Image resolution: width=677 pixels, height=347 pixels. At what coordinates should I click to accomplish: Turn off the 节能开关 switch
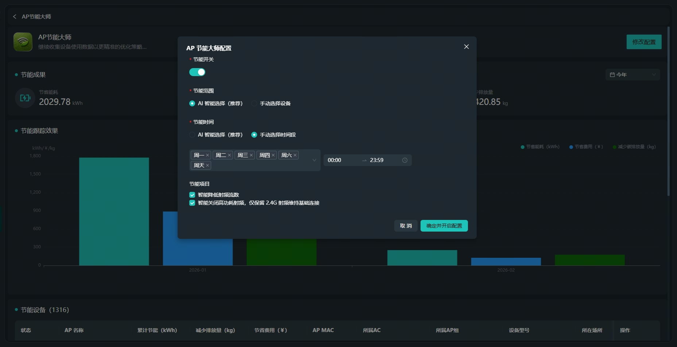click(197, 72)
